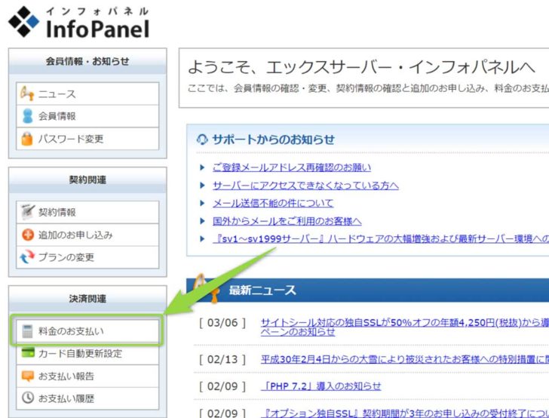Click the speech bubble icon beside お支払い報告
The image size is (549, 418).
26,376
